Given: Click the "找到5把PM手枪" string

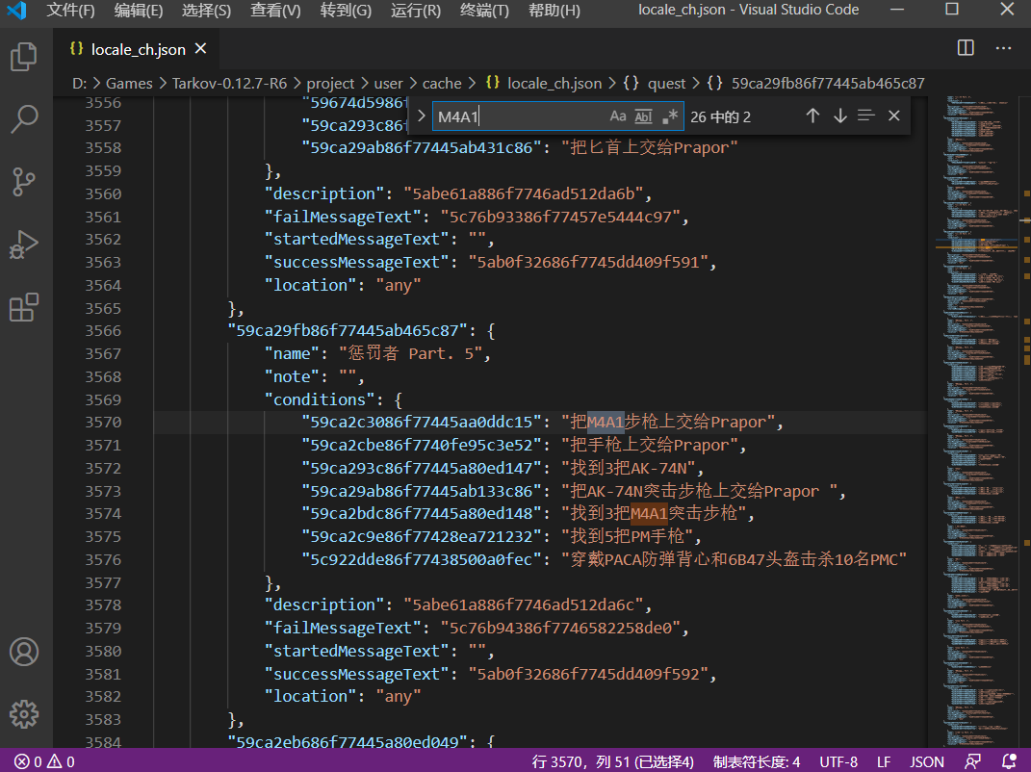Looking at the screenshot, I should coord(628,536).
